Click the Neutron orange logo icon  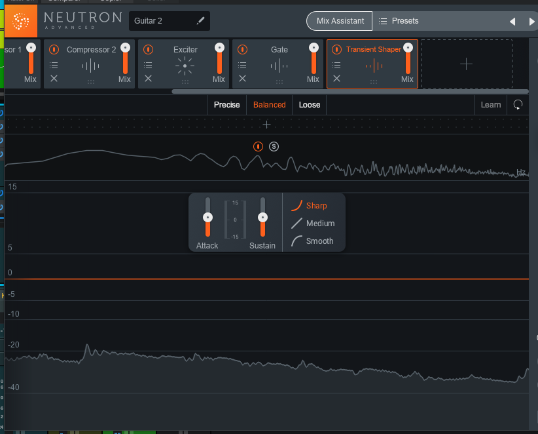click(21, 21)
